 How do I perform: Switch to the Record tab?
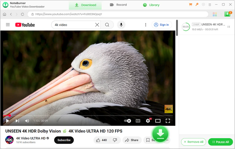click(x=118, y=5)
